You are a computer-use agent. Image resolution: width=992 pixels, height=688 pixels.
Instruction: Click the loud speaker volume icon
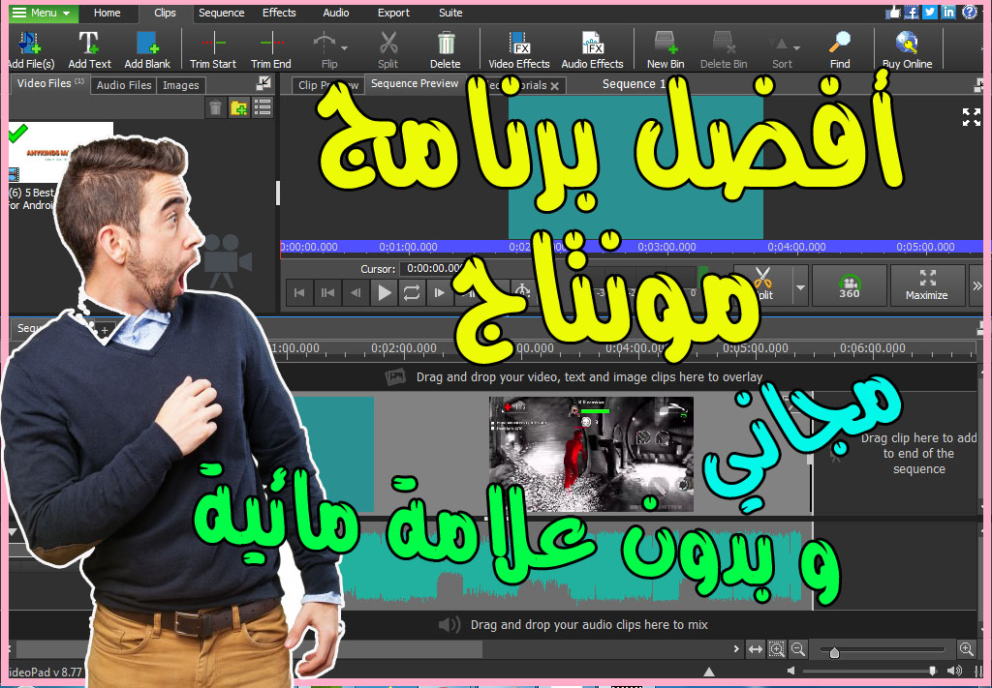click(x=954, y=671)
